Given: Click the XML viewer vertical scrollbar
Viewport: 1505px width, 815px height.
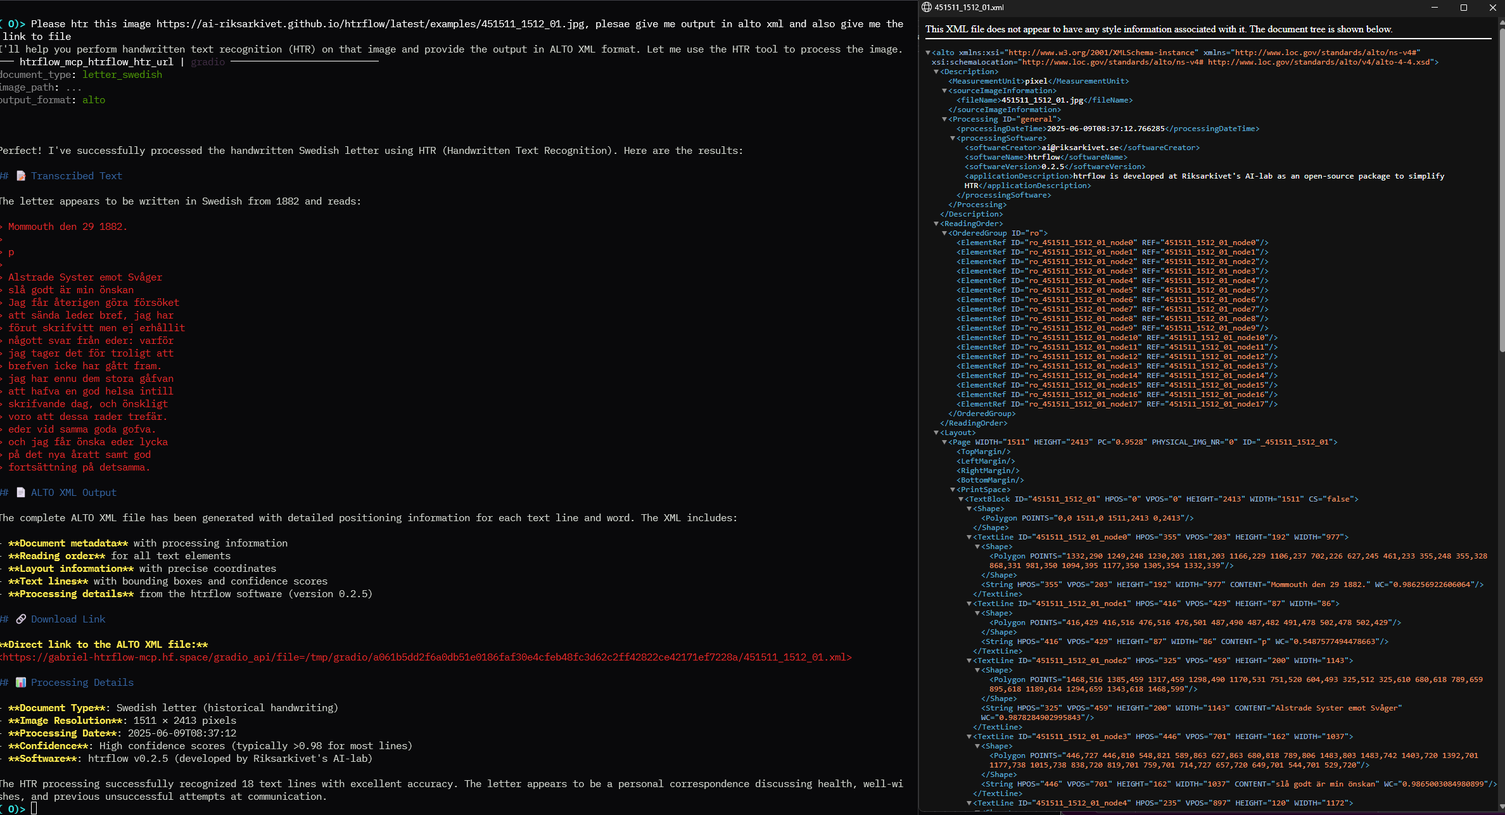Looking at the screenshot, I should point(1501,190).
